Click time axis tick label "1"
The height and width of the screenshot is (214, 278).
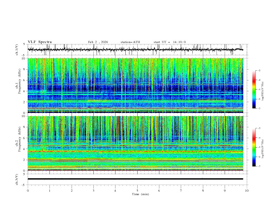[49, 191]
